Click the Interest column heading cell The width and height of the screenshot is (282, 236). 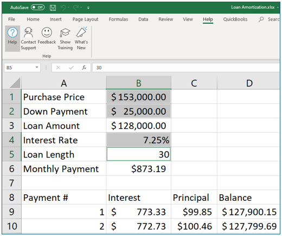point(139,197)
